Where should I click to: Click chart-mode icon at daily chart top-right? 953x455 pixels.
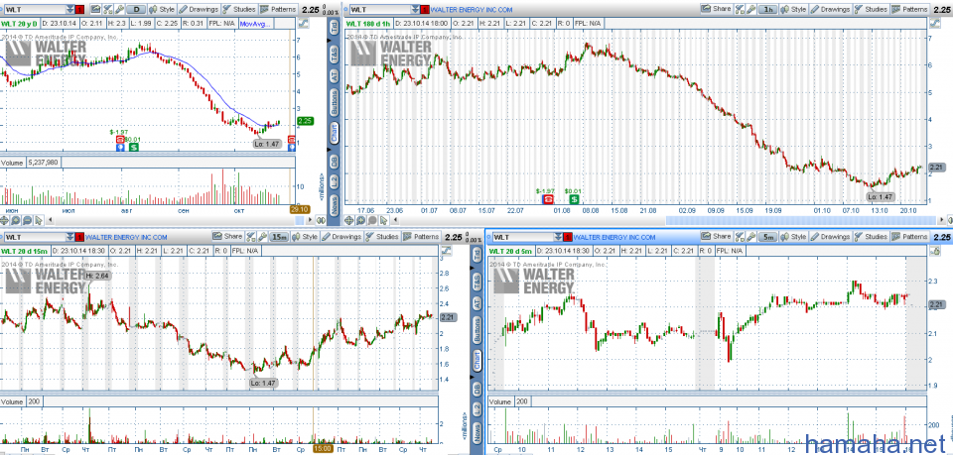[303, 23]
